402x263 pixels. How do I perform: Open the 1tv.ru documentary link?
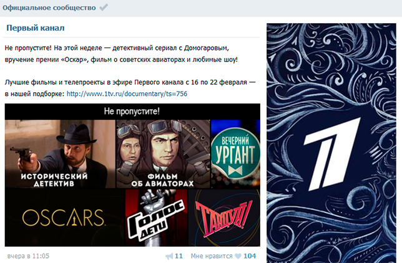click(127, 93)
